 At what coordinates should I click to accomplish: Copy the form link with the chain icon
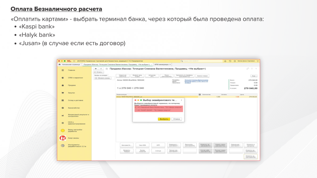click(x=248, y=69)
